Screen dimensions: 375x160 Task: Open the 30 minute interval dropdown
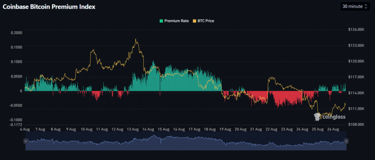pos(354,7)
